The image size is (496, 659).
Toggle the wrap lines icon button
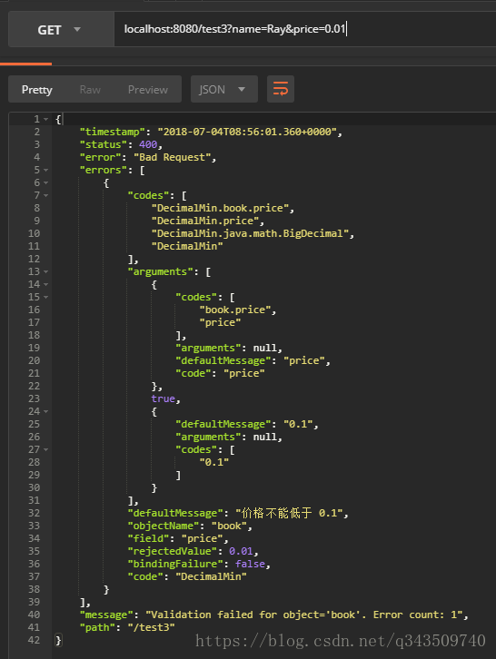281,89
